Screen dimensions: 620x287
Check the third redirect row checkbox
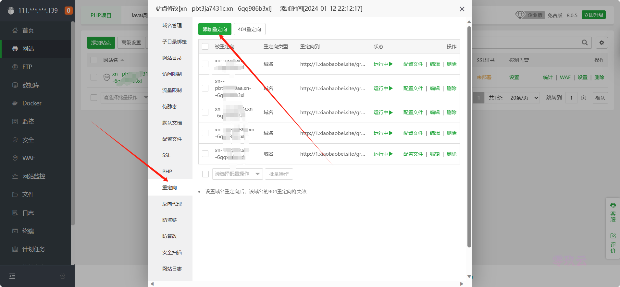tap(205, 112)
